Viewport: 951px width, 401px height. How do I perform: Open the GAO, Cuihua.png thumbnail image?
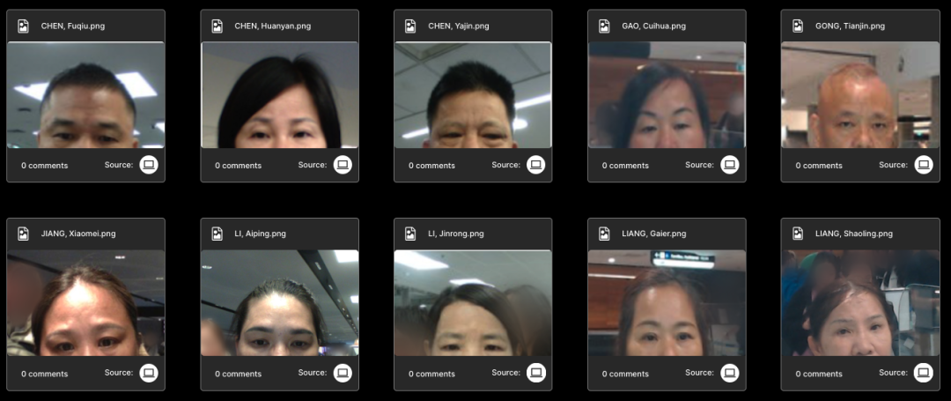[x=667, y=95]
